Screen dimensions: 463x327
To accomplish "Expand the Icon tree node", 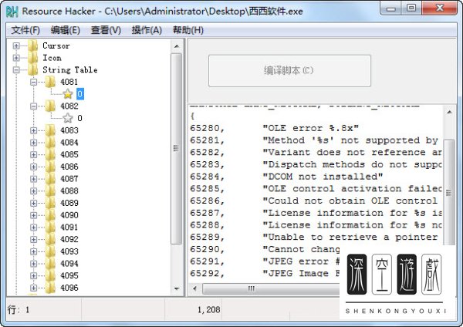I will [16, 58].
